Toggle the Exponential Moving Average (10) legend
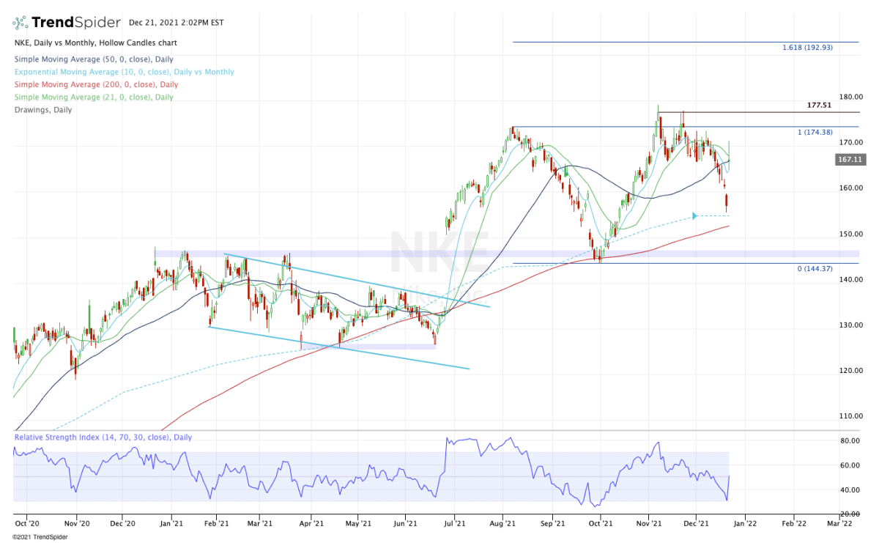Image resolution: width=879 pixels, height=543 pixels. (124, 72)
